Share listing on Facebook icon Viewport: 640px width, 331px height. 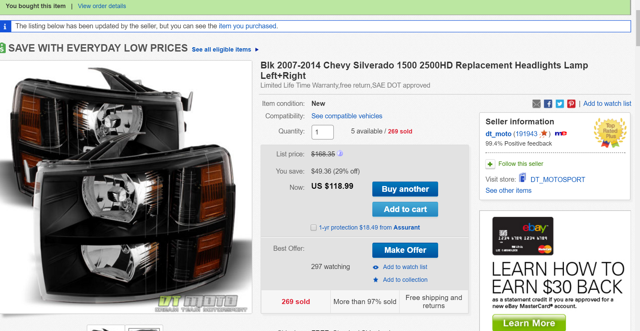548,104
